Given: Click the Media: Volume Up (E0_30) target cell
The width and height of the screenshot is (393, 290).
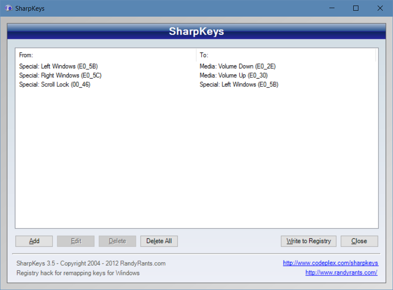Looking at the screenshot, I should click(234, 76).
